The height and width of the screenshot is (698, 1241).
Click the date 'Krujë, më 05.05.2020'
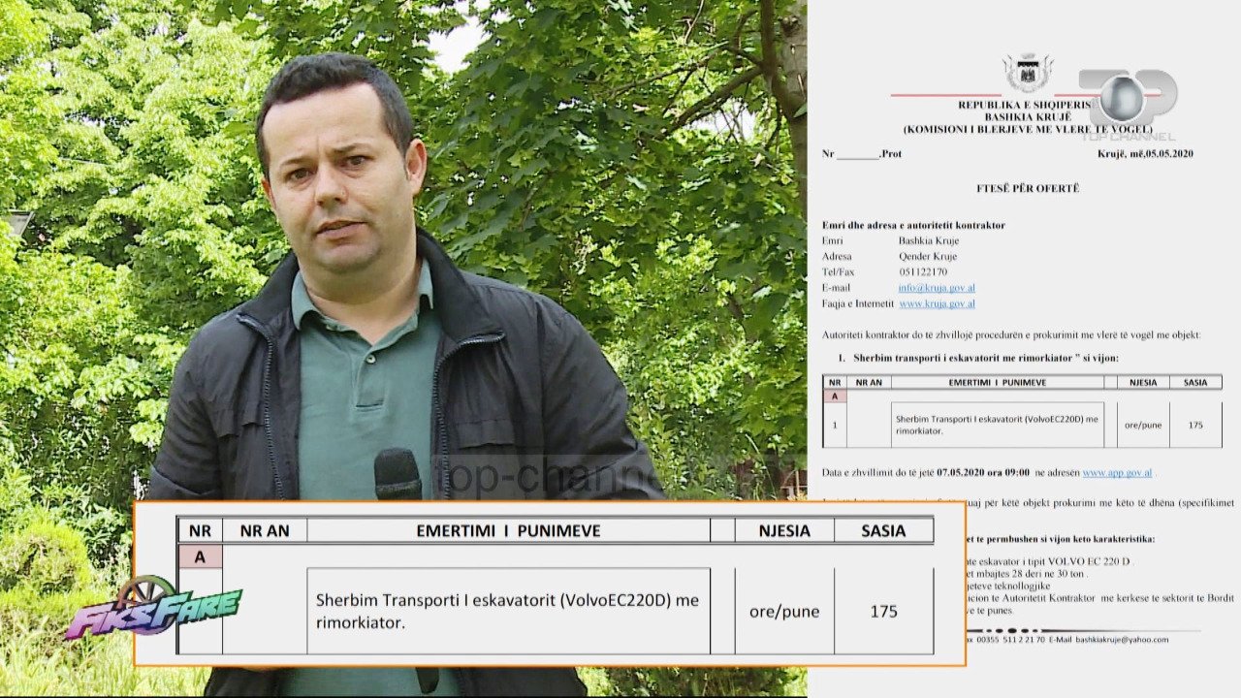(1145, 154)
